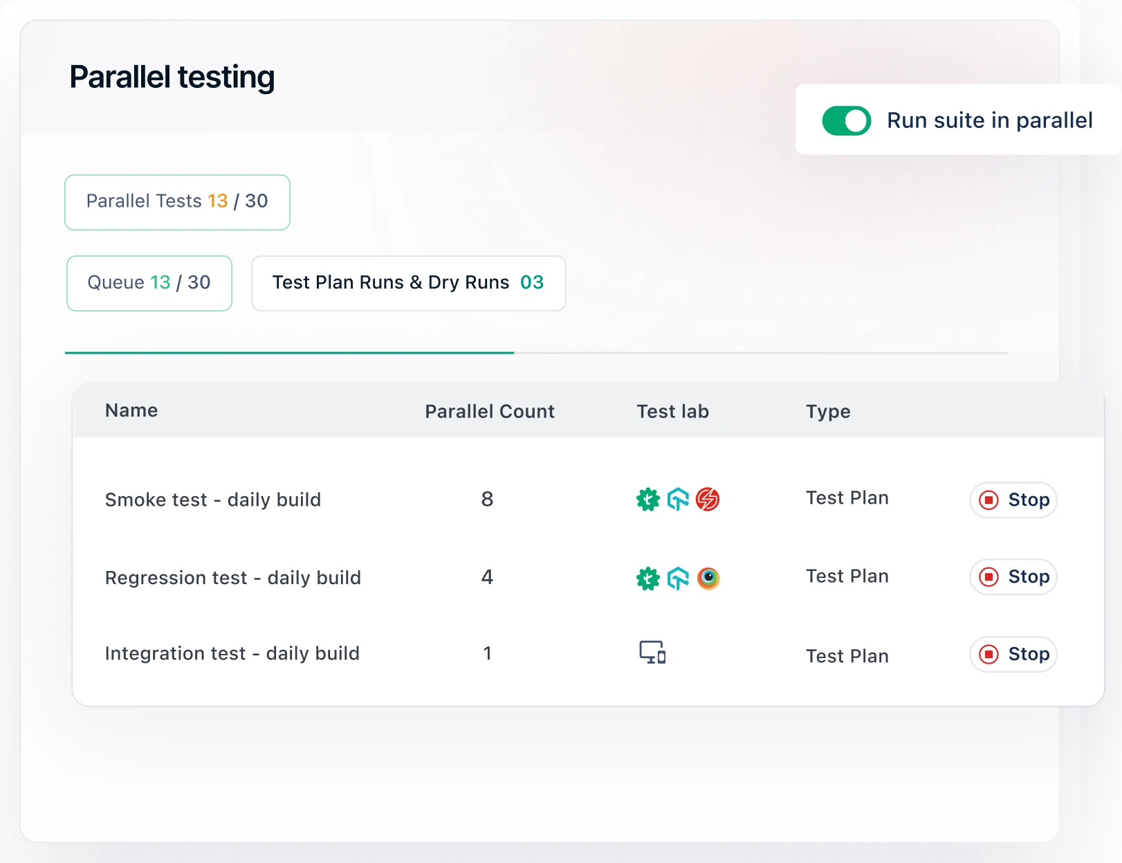
Task: Expand the Queue 13/30 section
Action: (149, 283)
